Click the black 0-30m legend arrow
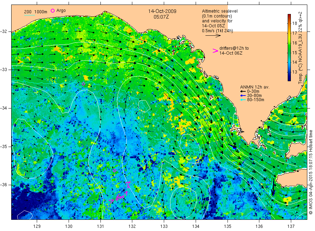Image resolution: width=315 pixels, height=231 pixels. coord(243,91)
